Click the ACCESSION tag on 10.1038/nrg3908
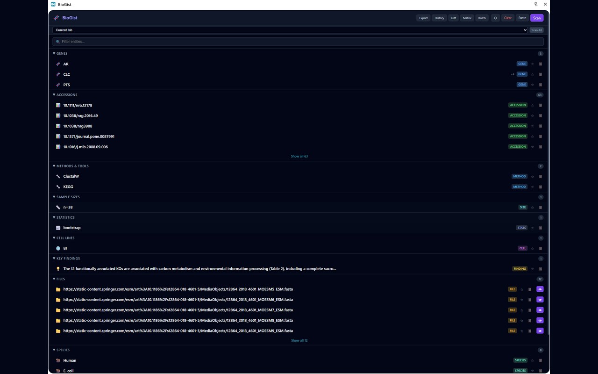Screen dimensions: 598x374 (518, 126)
